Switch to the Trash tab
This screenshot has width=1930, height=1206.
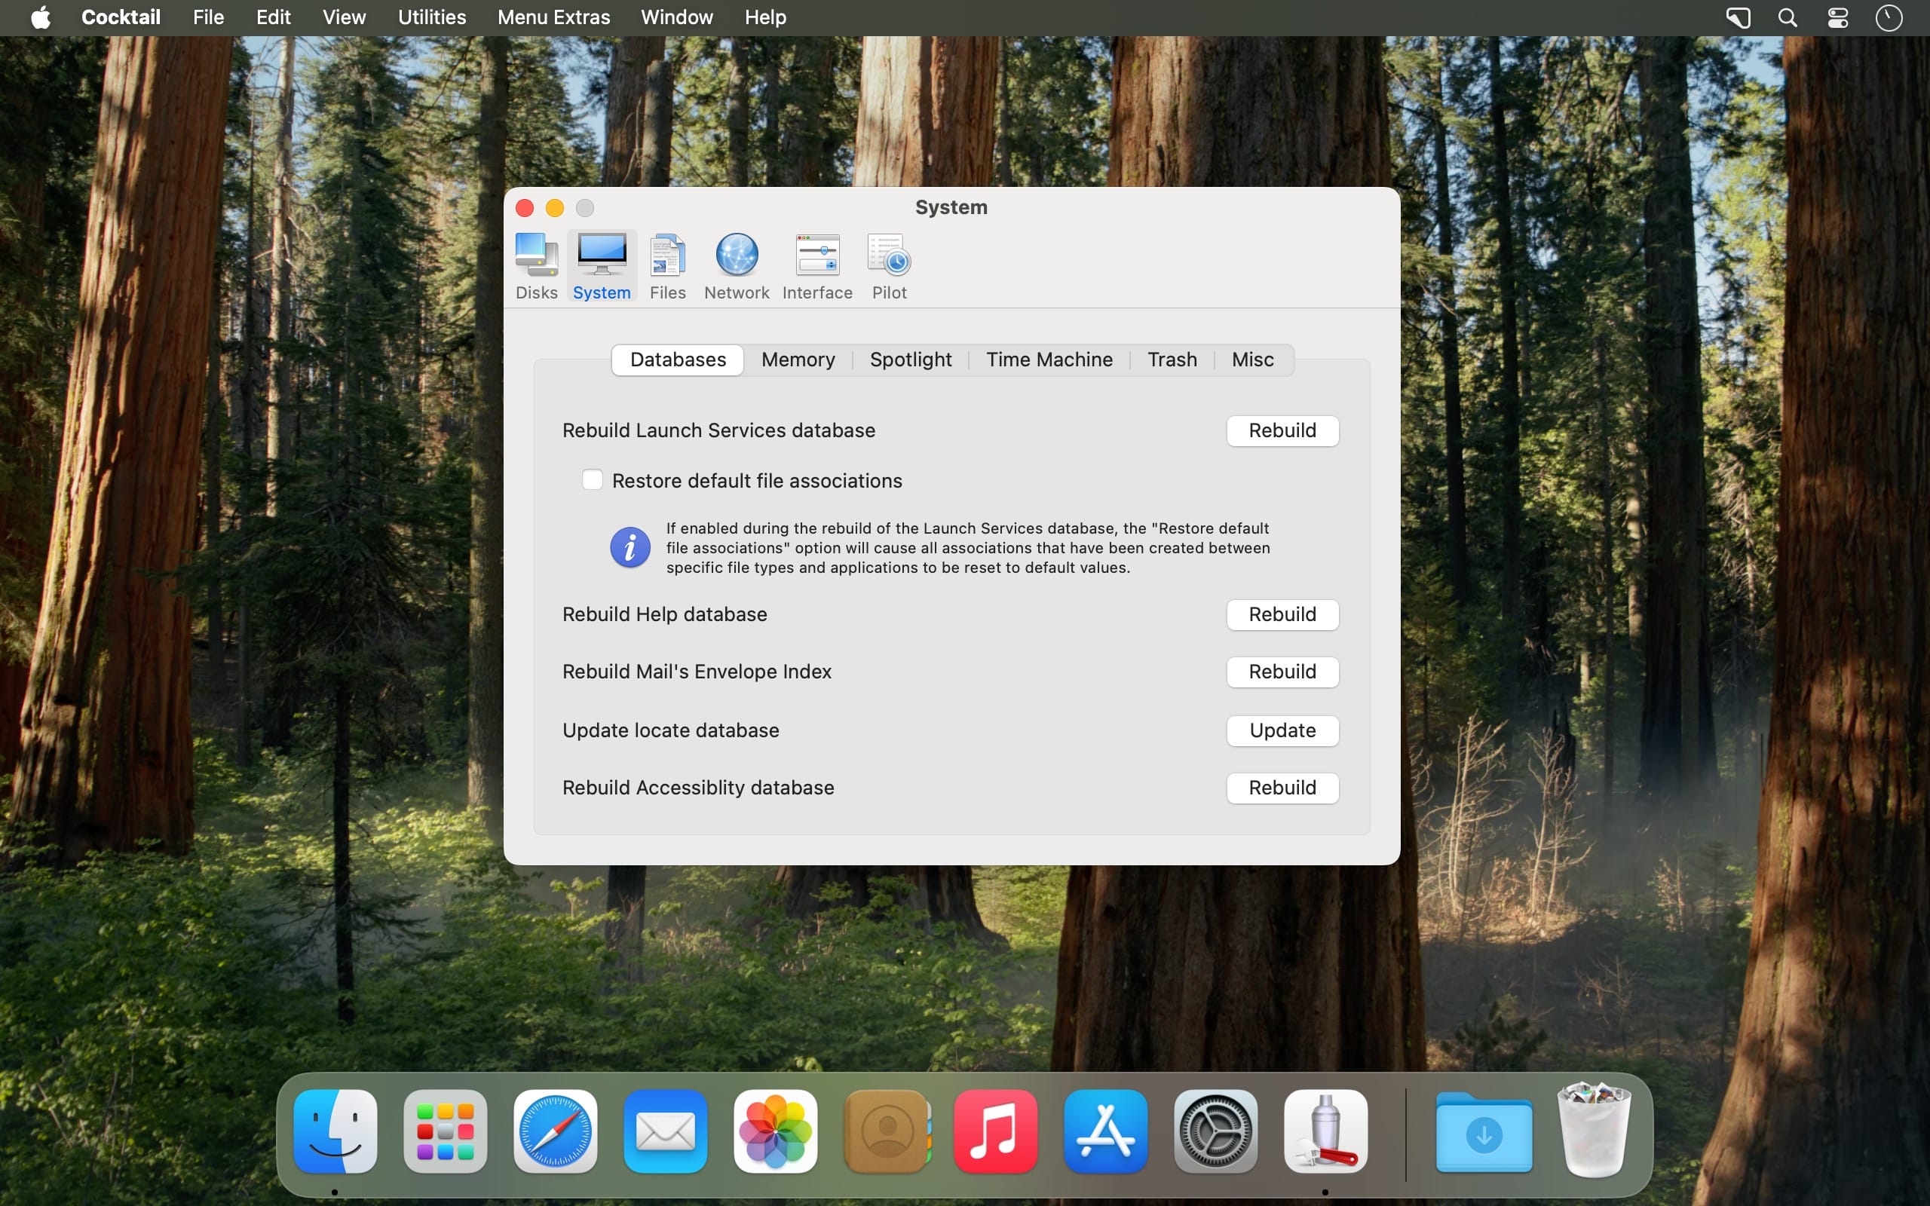(x=1172, y=360)
